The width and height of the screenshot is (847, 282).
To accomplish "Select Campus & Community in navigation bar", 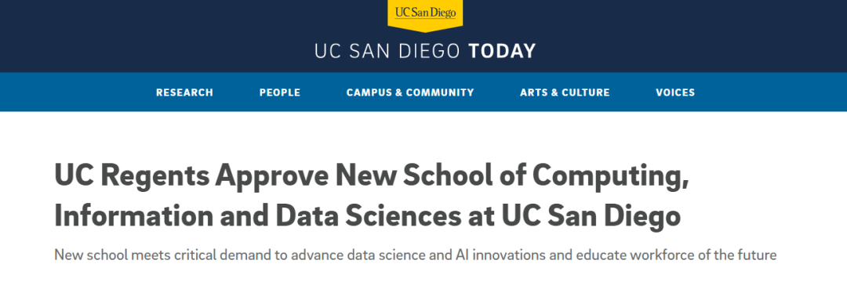I will (x=410, y=92).
